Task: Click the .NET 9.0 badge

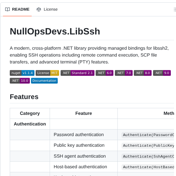Action: [162, 73]
